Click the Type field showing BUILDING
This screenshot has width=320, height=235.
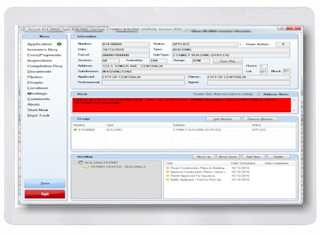coord(231,50)
